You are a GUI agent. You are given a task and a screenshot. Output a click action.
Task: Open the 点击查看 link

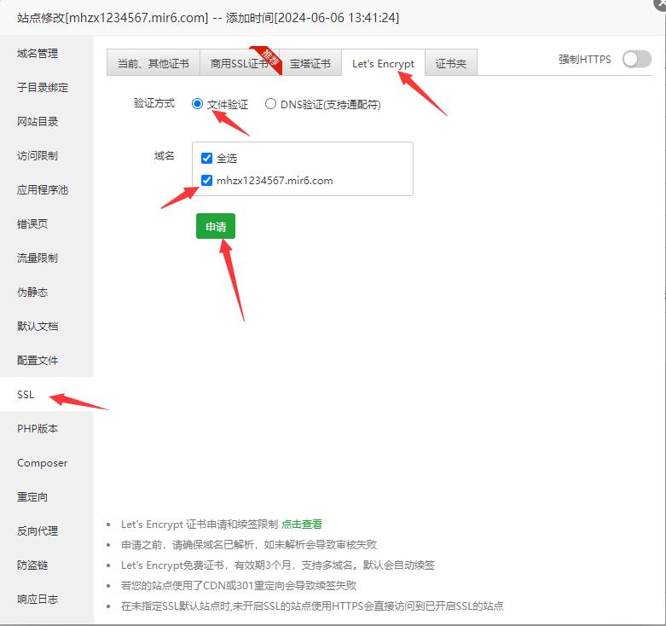coord(302,525)
